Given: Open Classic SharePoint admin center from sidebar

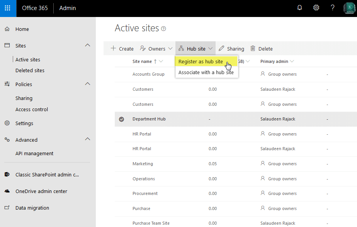Looking at the screenshot, I should tap(46, 174).
